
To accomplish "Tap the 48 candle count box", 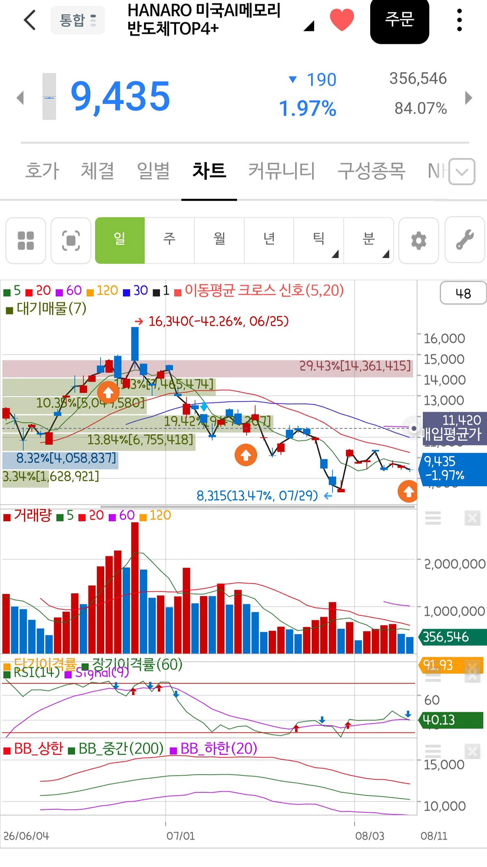I will tap(463, 293).
